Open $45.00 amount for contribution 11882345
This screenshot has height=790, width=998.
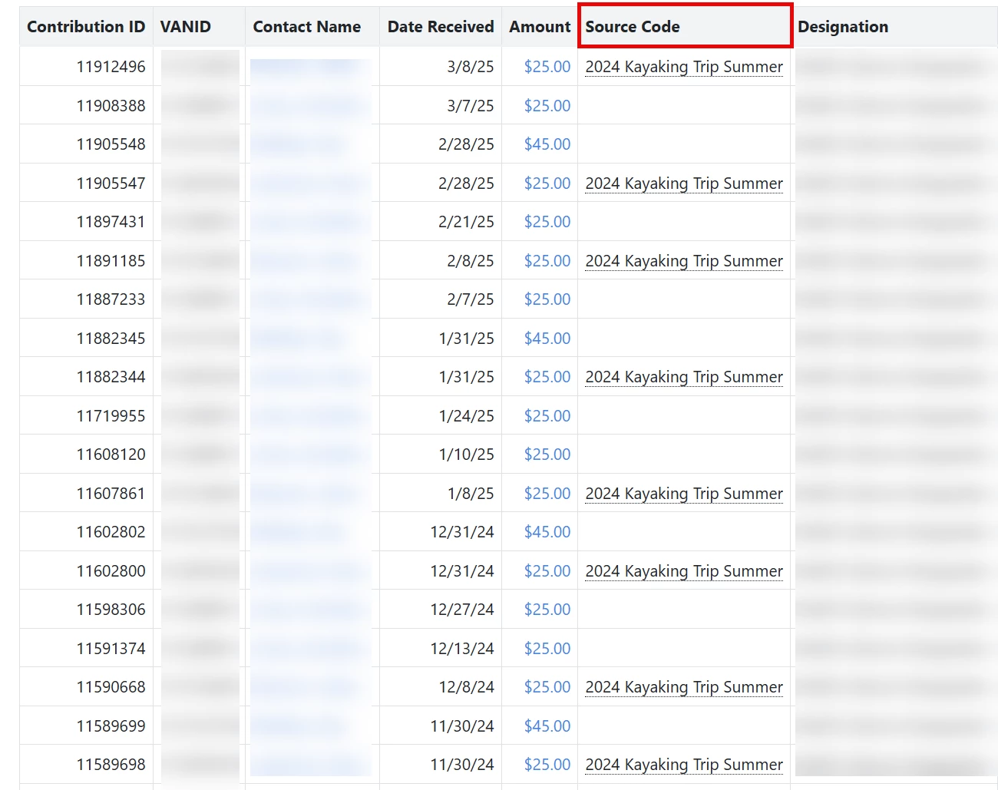[547, 339]
